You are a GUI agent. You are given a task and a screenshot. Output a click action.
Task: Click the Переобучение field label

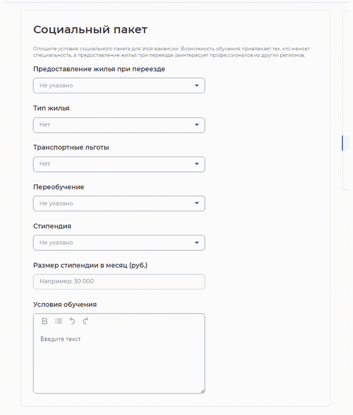click(59, 187)
